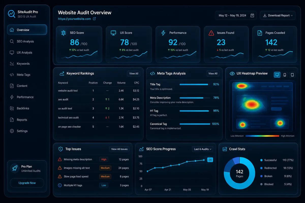Click the Issues Found warning triangle icon

pyautogui.click(x=211, y=33)
